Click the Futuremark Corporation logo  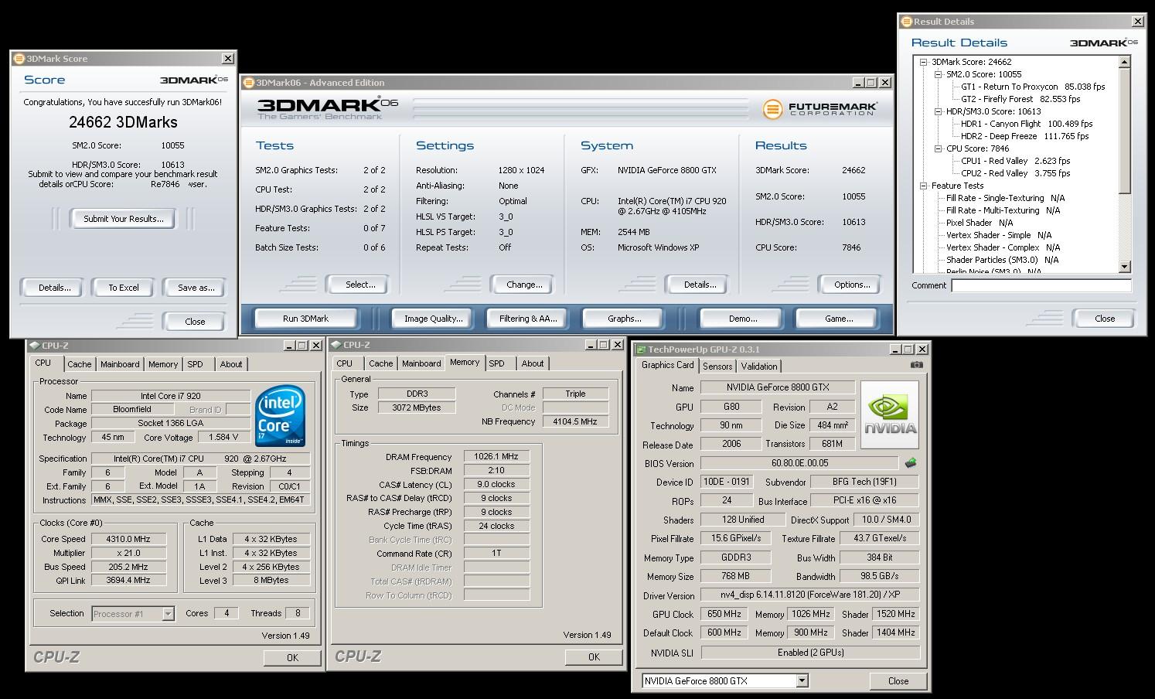pyautogui.click(x=819, y=109)
